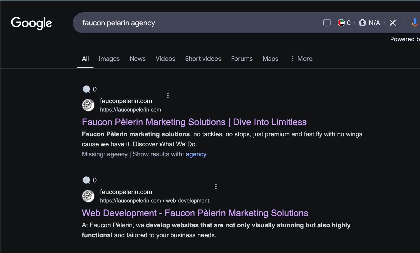Click comment count icon above first result
Screen dimensions: 420x253
[x=86, y=89]
